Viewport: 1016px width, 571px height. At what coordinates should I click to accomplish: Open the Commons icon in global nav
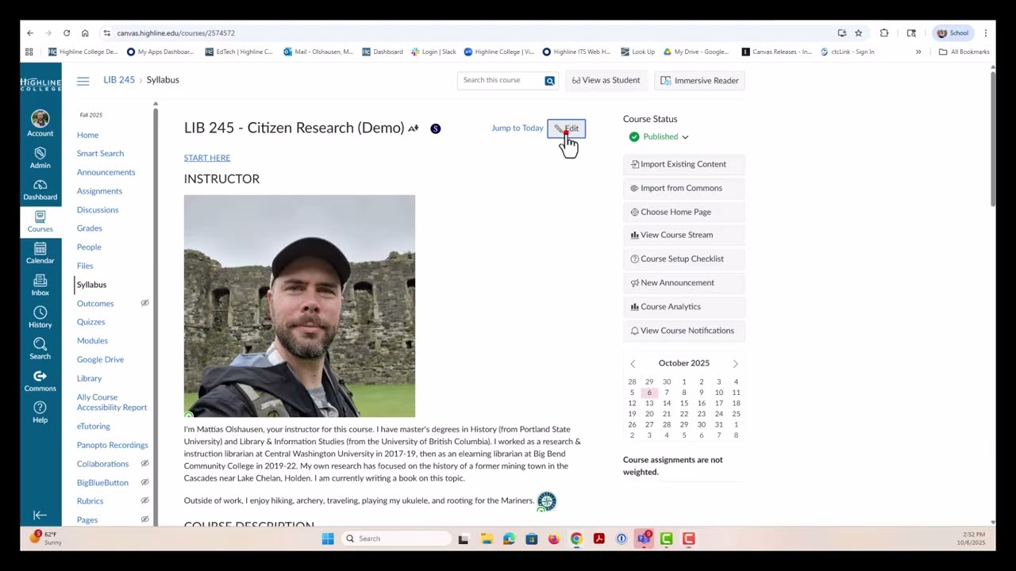[40, 381]
